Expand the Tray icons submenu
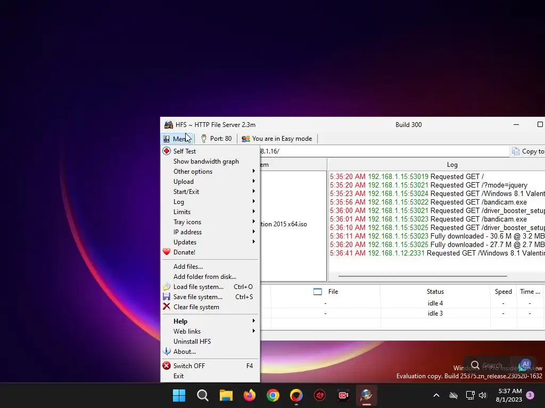This screenshot has width=545, height=408. (x=210, y=222)
